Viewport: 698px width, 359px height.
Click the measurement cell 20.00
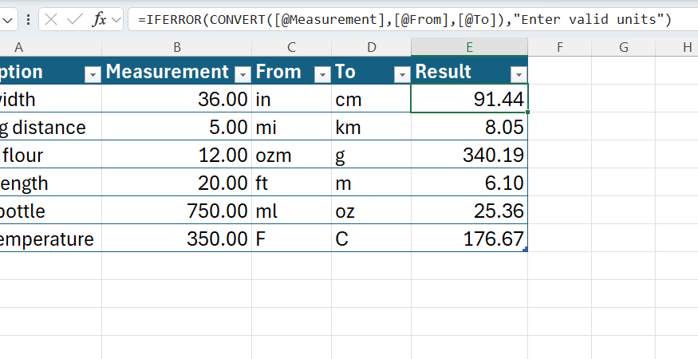coord(177,182)
